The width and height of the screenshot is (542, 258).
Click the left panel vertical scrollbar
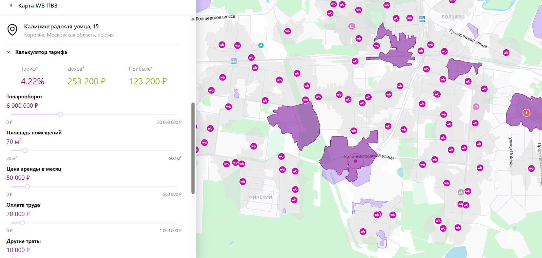193,148
